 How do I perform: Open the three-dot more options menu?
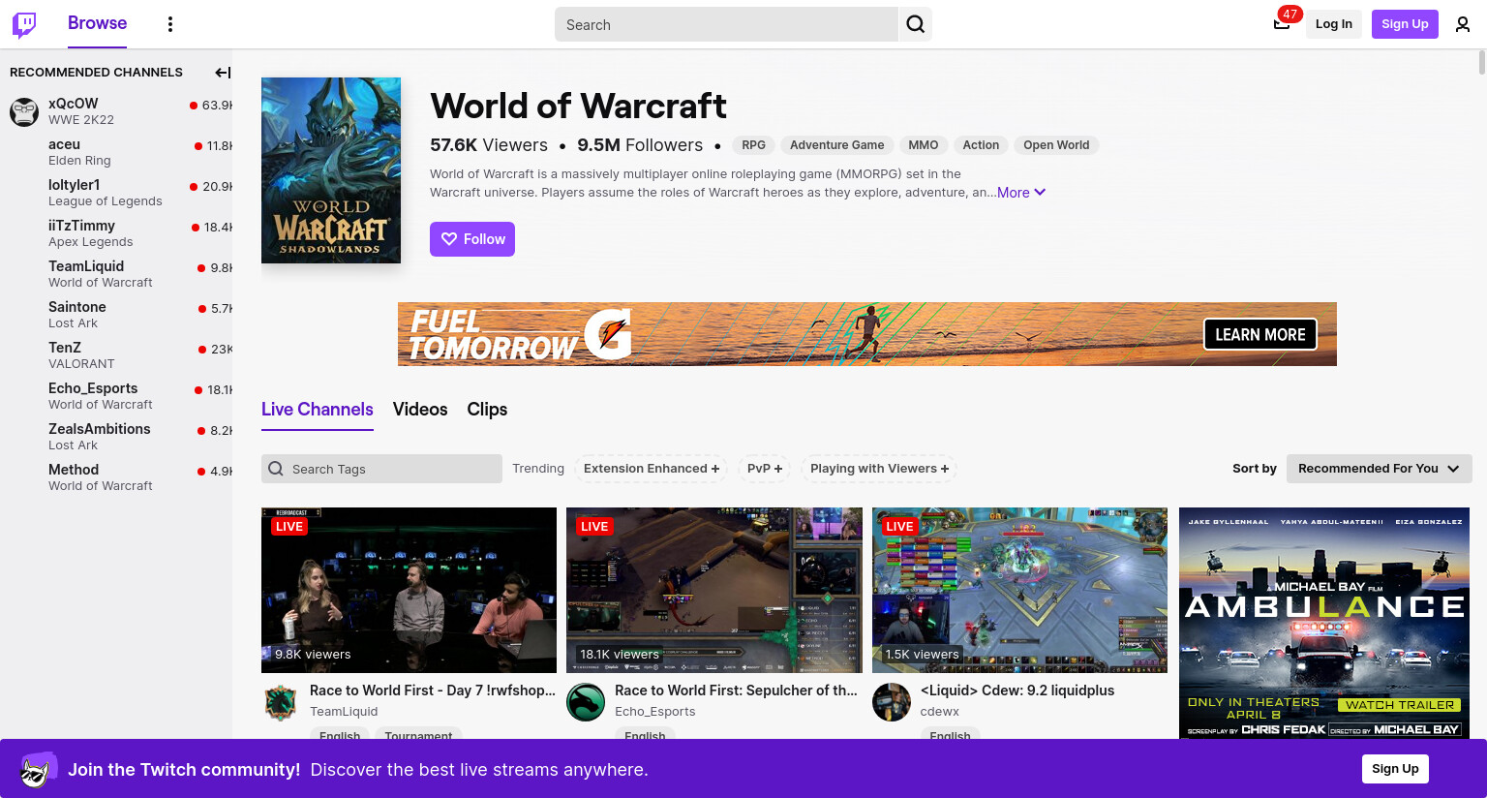tap(170, 24)
